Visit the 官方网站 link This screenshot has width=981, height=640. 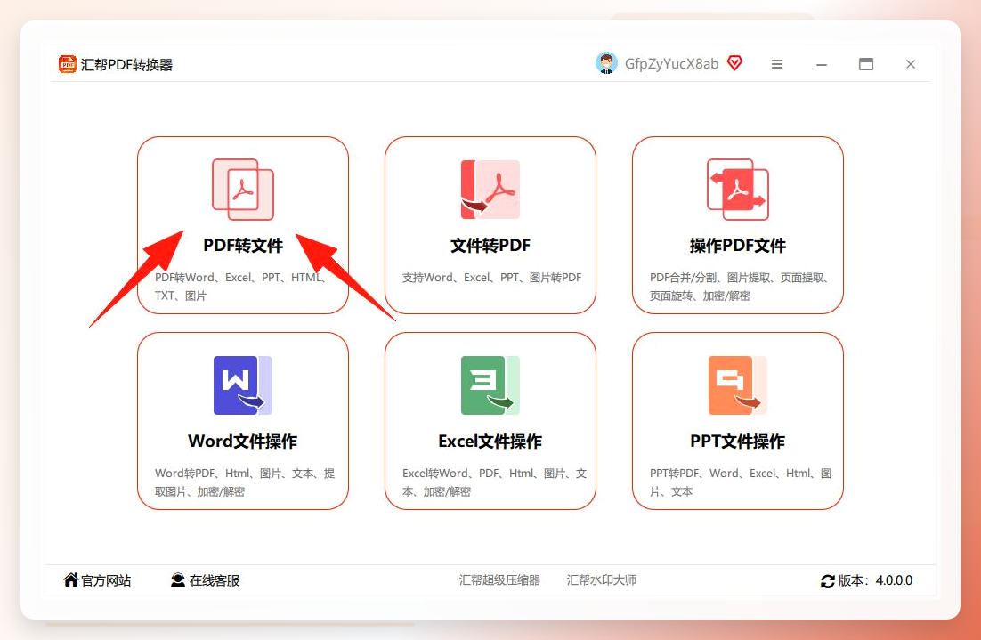click(106, 580)
